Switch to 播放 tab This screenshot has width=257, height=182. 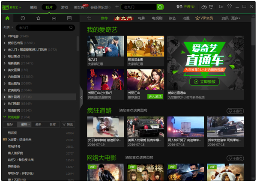[x=33, y=7]
